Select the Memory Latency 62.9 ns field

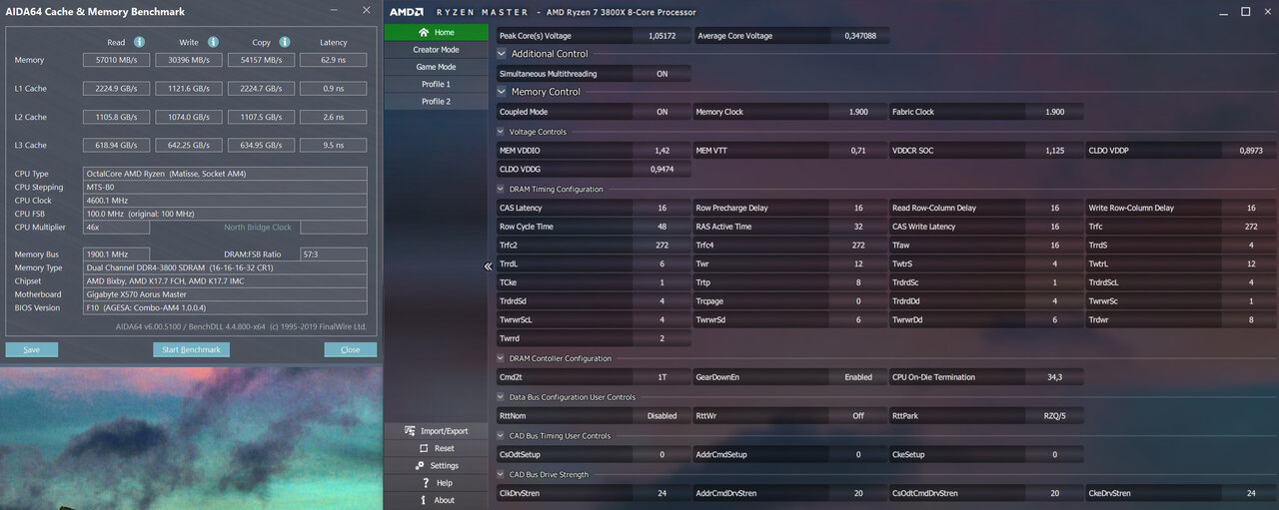(x=334, y=60)
